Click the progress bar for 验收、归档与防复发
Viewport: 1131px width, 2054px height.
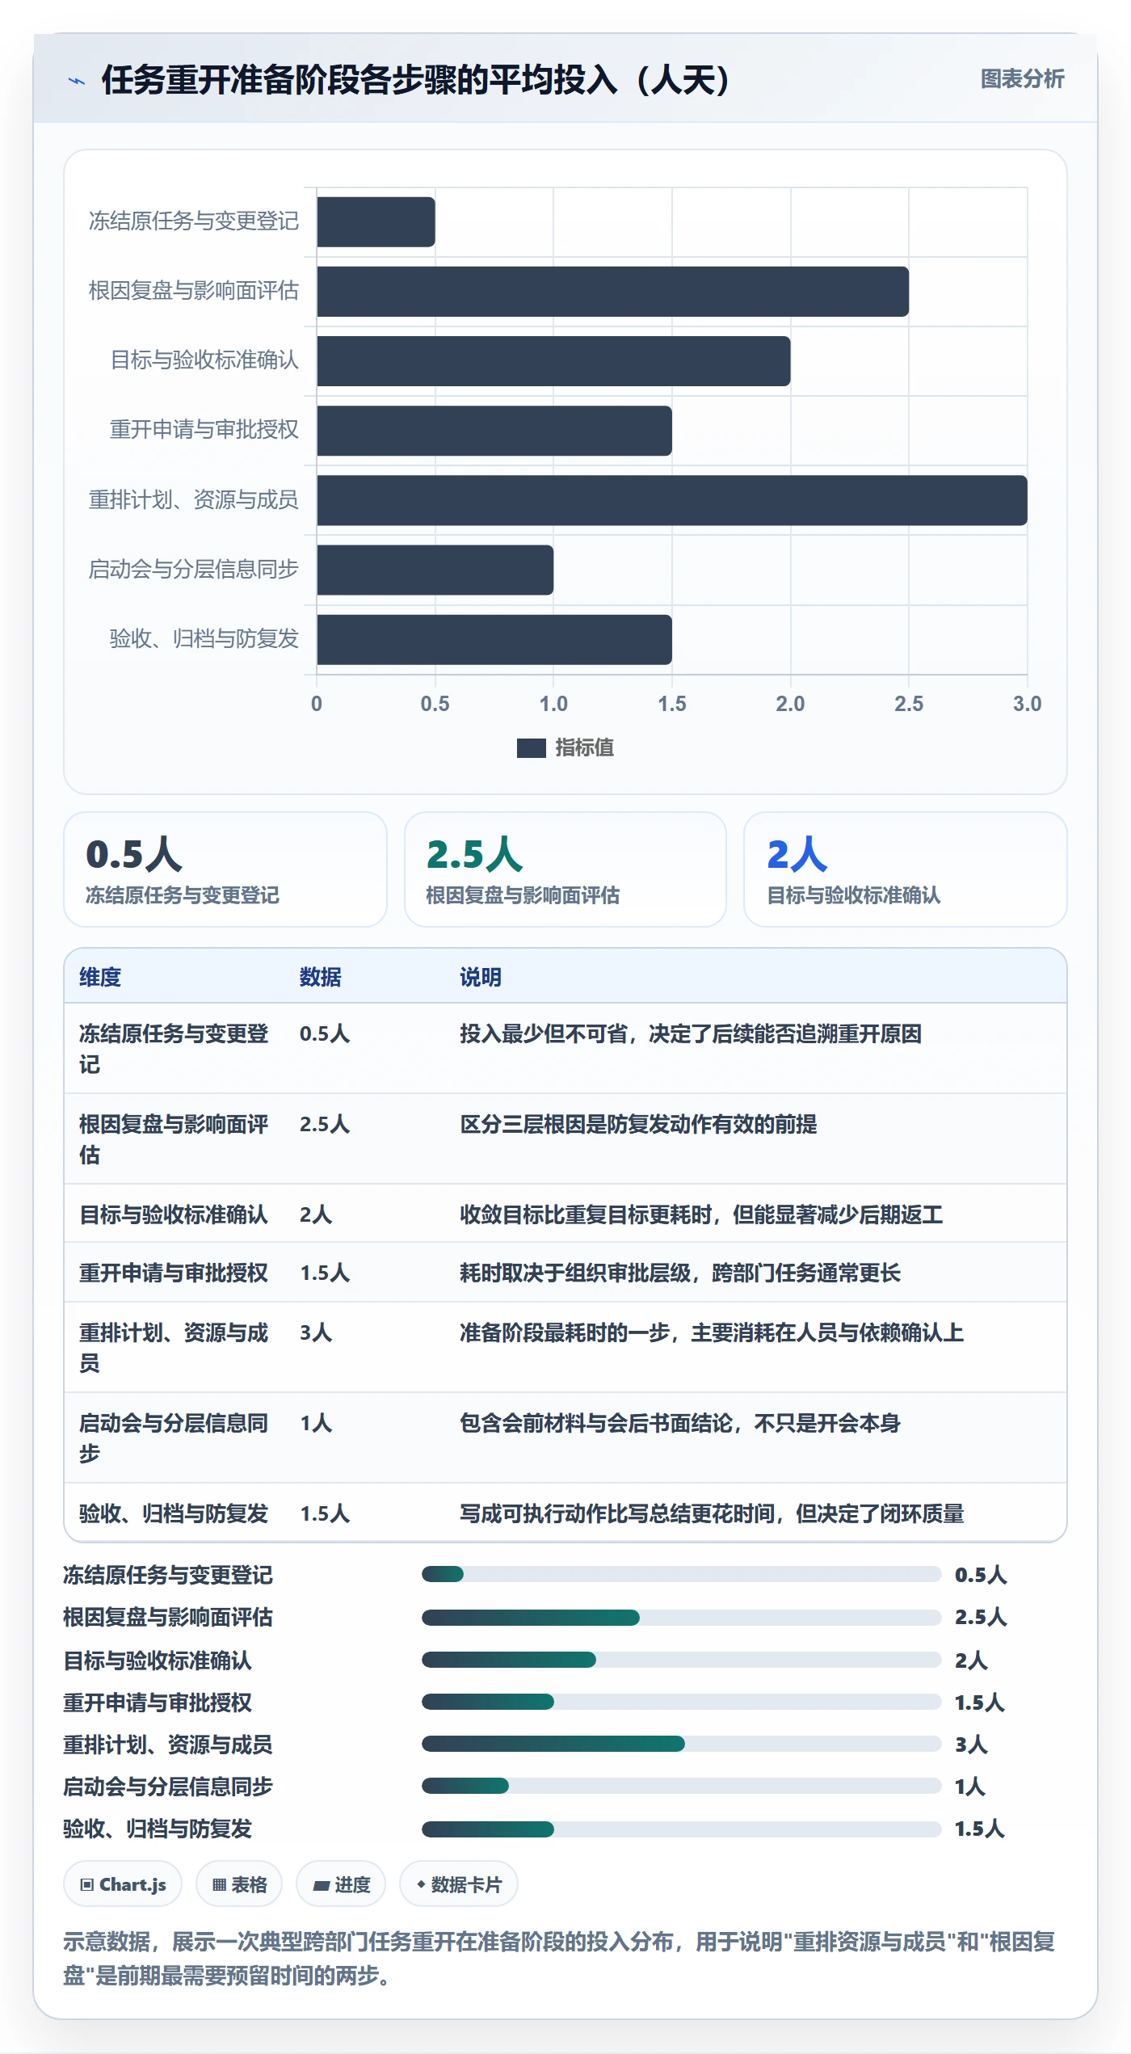tap(682, 1829)
